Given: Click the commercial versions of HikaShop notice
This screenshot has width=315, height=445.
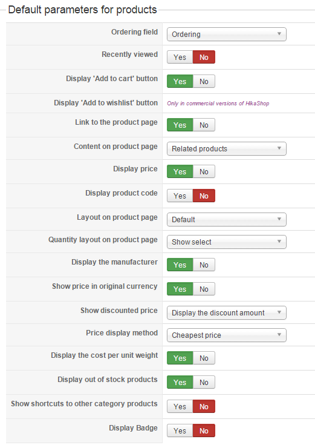Looking at the screenshot, I should pos(218,104).
